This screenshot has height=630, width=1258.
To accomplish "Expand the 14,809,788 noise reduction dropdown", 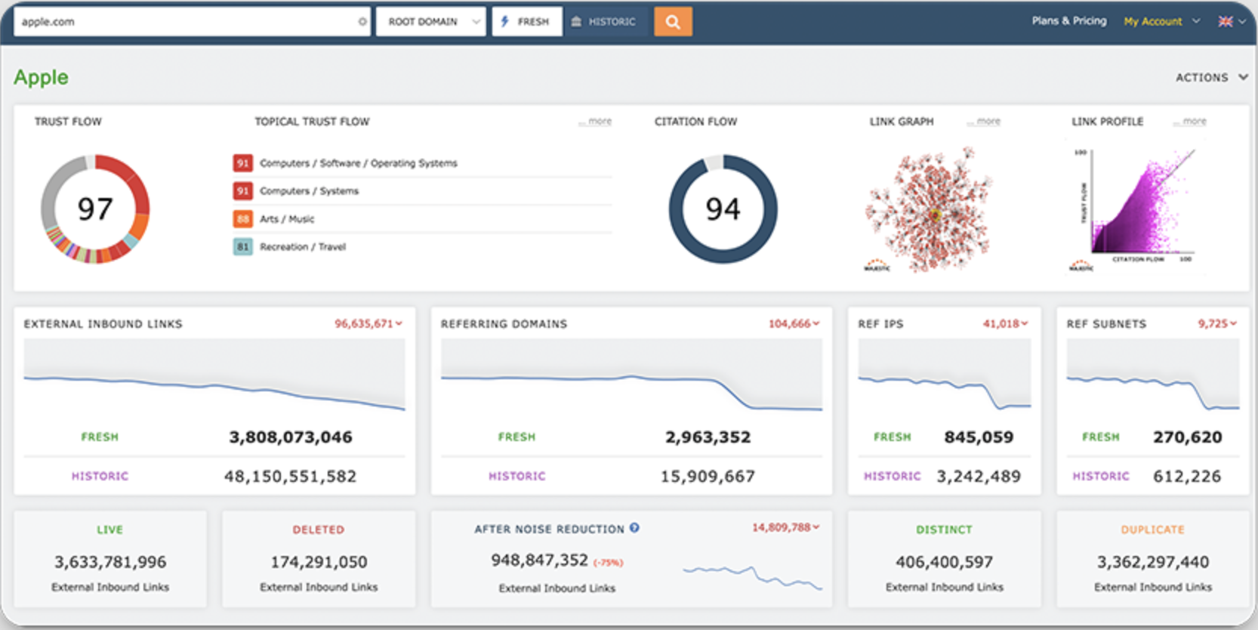I will (x=786, y=527).
